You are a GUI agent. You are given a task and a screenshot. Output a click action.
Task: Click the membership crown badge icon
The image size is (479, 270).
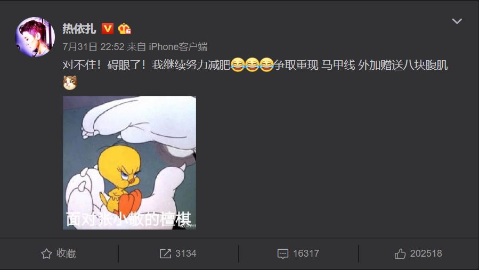click(125, 29)
